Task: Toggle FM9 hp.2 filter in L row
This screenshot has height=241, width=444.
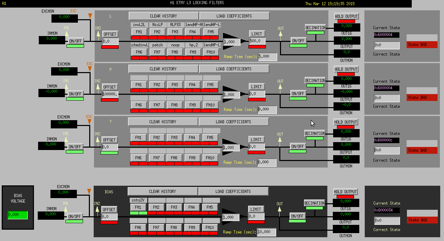Action: [193, 52]
